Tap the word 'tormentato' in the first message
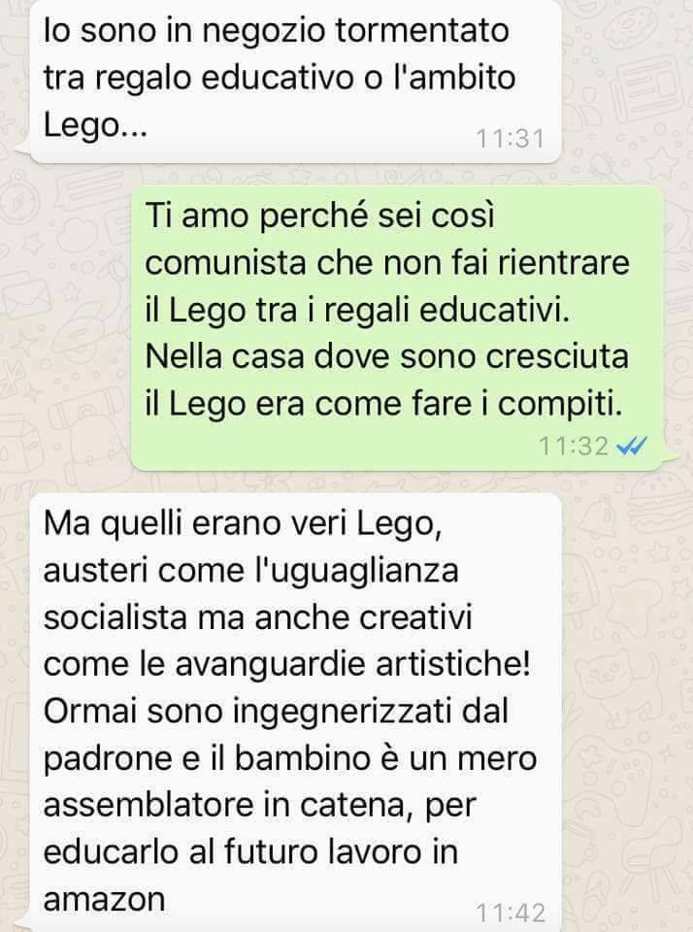 pyautogui.click(x=422, y=30)
